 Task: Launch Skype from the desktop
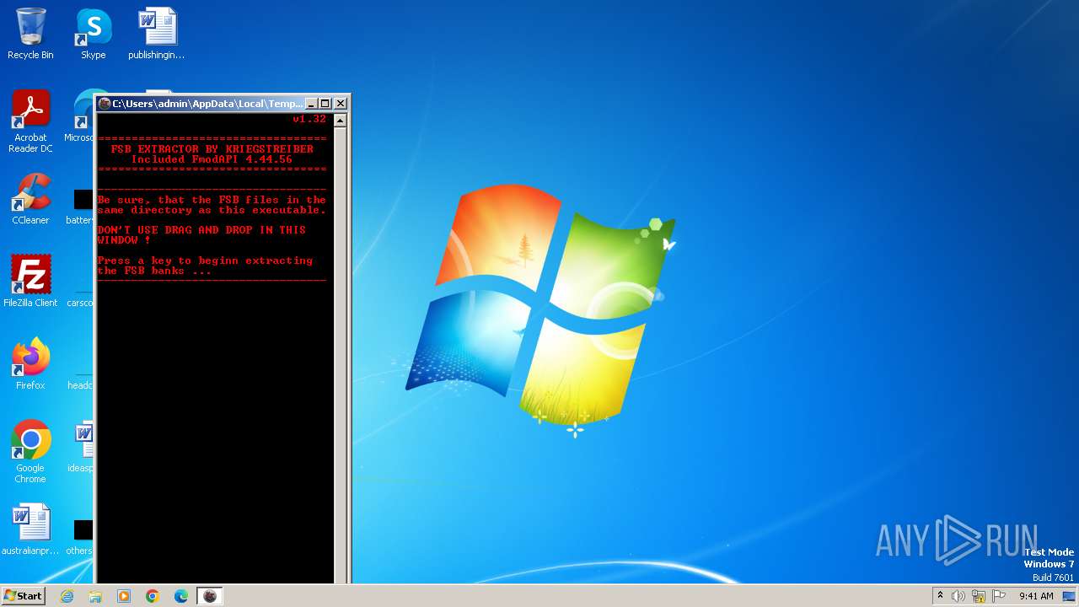point(93,34)
